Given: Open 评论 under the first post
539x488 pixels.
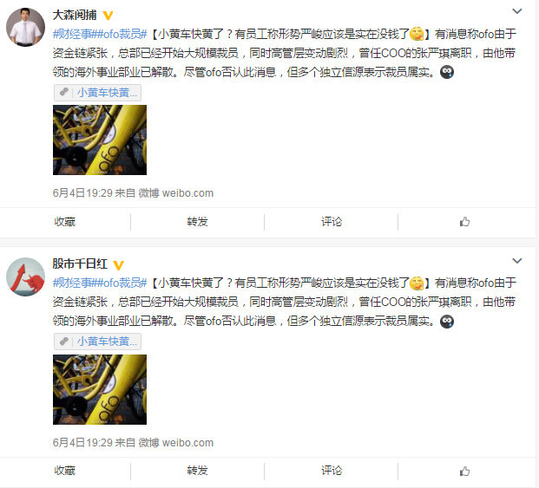Looking at the screenshot, I should [x=332, y=222].
